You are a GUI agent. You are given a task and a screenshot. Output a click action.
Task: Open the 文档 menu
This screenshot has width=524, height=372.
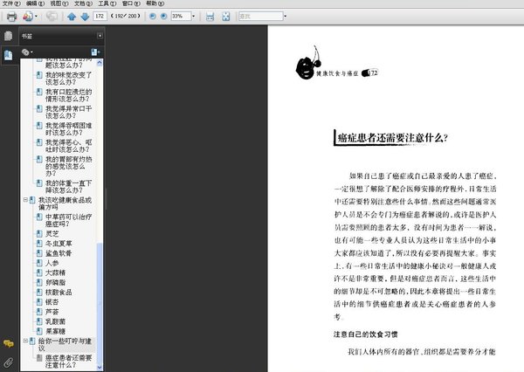[x=83, y=3]
